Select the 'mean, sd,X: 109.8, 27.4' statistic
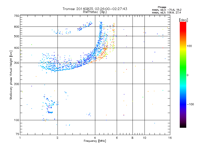 (166, 12)
